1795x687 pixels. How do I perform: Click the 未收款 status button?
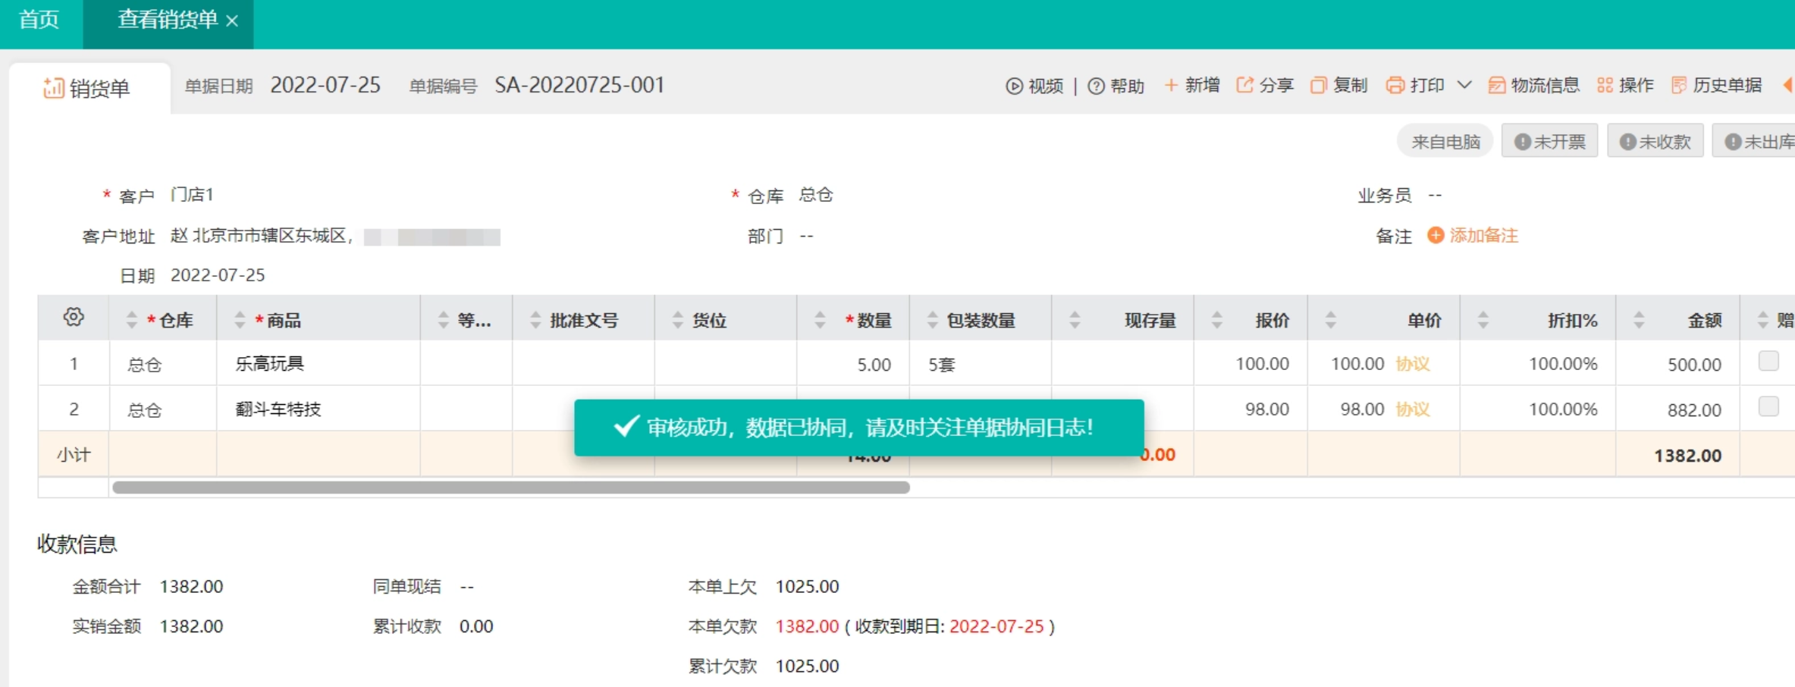pyautogui.click(x=1655, y=142)
